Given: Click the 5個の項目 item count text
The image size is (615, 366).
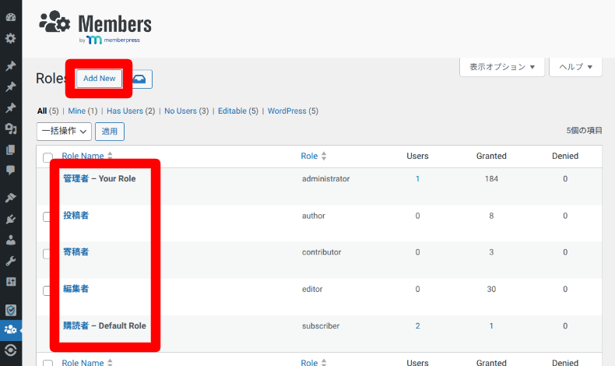Looking at the screenshot, I should [584, 131].
